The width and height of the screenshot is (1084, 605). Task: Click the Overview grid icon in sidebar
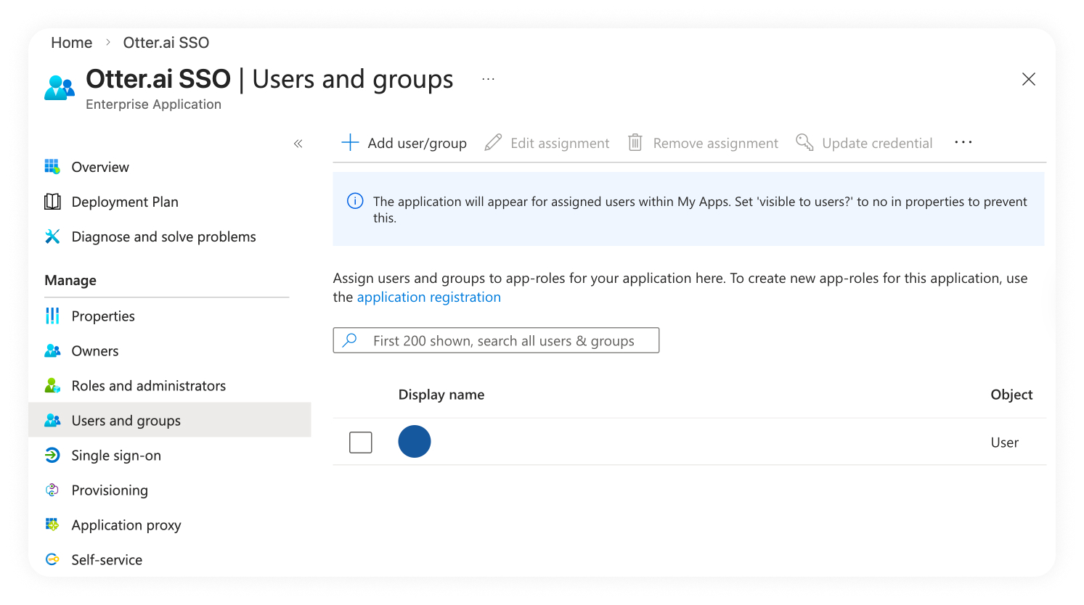tap(52, 167)
